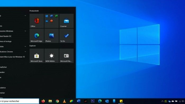The image size is (185, 104).
Task: Open Bitwarden from the app list
Action: pos(2,72)
